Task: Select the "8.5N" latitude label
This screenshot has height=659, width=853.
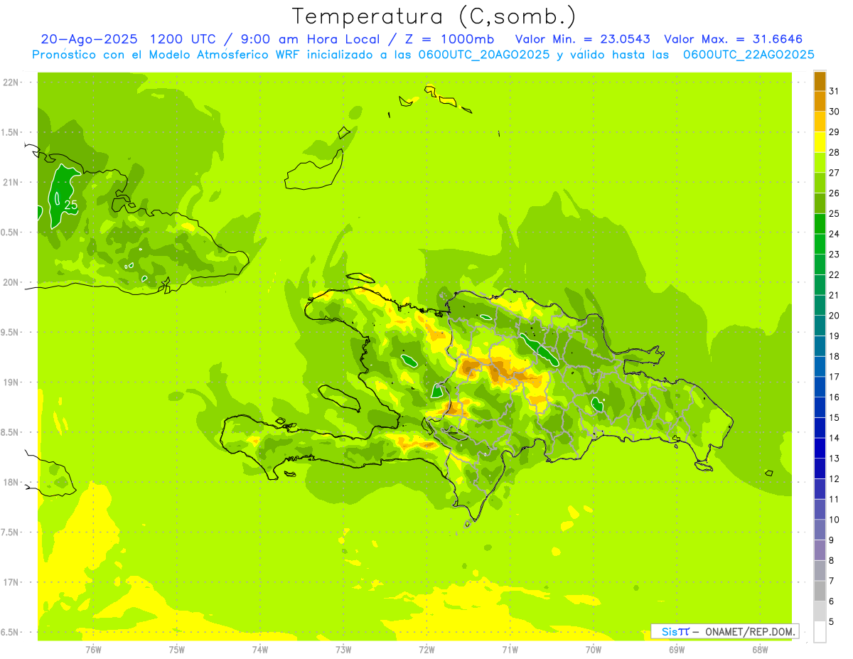Action: pyautogui.click(x=11, y=432)
